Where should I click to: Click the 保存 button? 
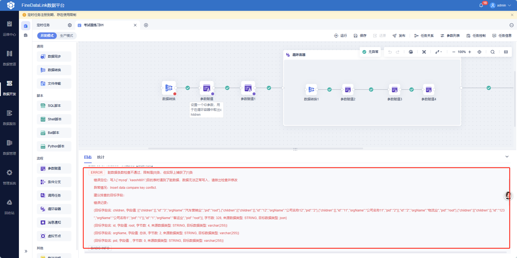click(x=360, y=36)
